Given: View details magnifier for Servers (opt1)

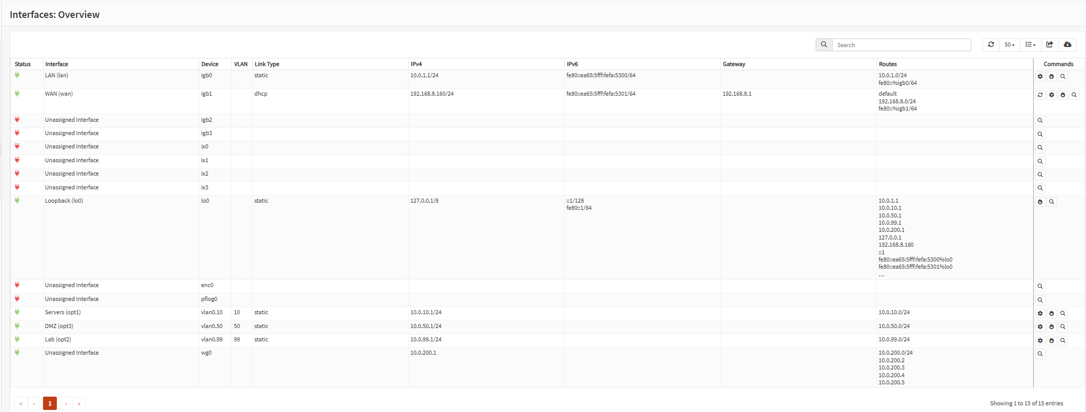Looking at the screenshot, I should 1063,314.
